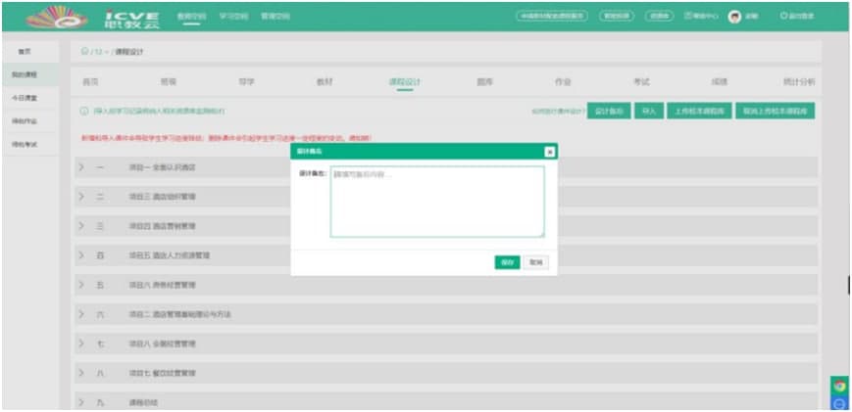Viewport: 852px width, 412px height.
Task: Click the 设计备忘 toolbar button
Action: pos(609,112)
